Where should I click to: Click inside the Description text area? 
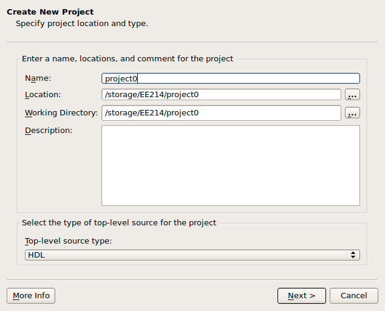pyautogui.click(x=231, y=166)
